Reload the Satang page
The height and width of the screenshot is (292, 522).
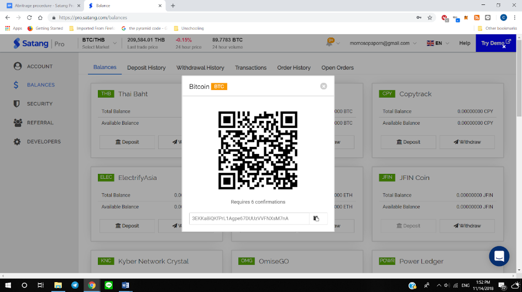[29, 18]
